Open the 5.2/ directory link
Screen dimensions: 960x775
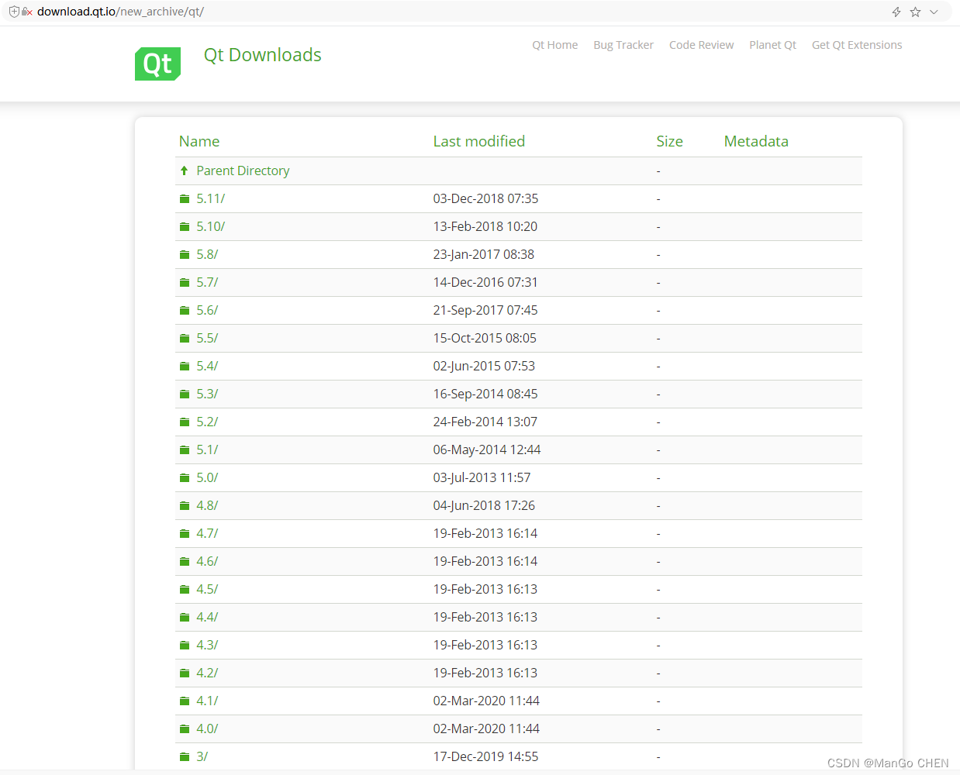click(x=207, y=422)
